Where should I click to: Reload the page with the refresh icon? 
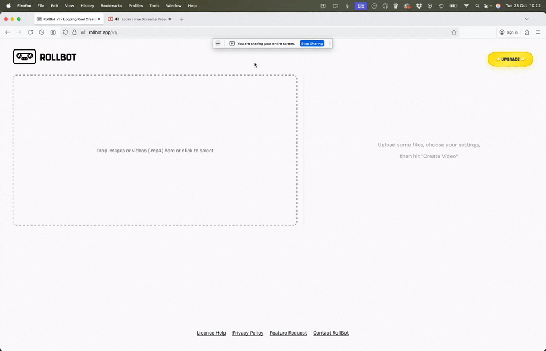pyautogui.click(x=30, y=32)
